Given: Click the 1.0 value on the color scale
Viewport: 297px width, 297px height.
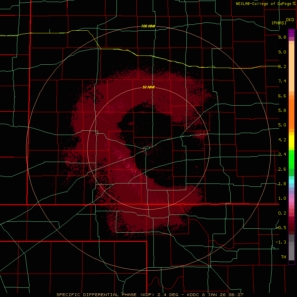Looking at the screenshot, I should (x=282, y=198).
